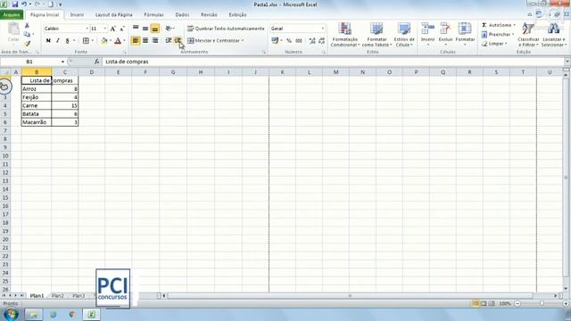Open the Geral number format dropdown
This screenshot has width=571, height=321.
[x=323, y=29]
